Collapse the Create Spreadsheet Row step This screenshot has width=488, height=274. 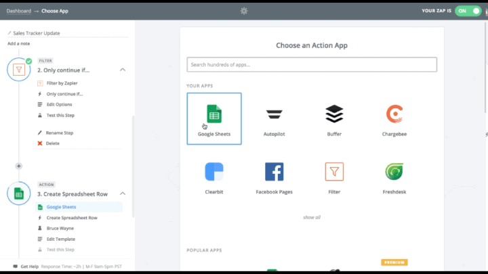pyautogui.click(x=123, y=194)
